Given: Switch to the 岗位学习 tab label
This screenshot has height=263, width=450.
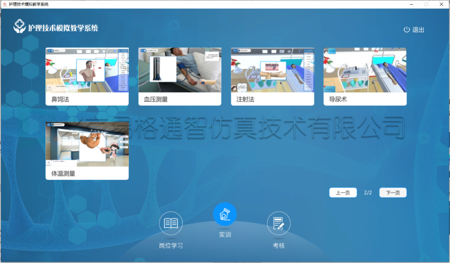Looking at the screenshot, I should pos(171,246).
